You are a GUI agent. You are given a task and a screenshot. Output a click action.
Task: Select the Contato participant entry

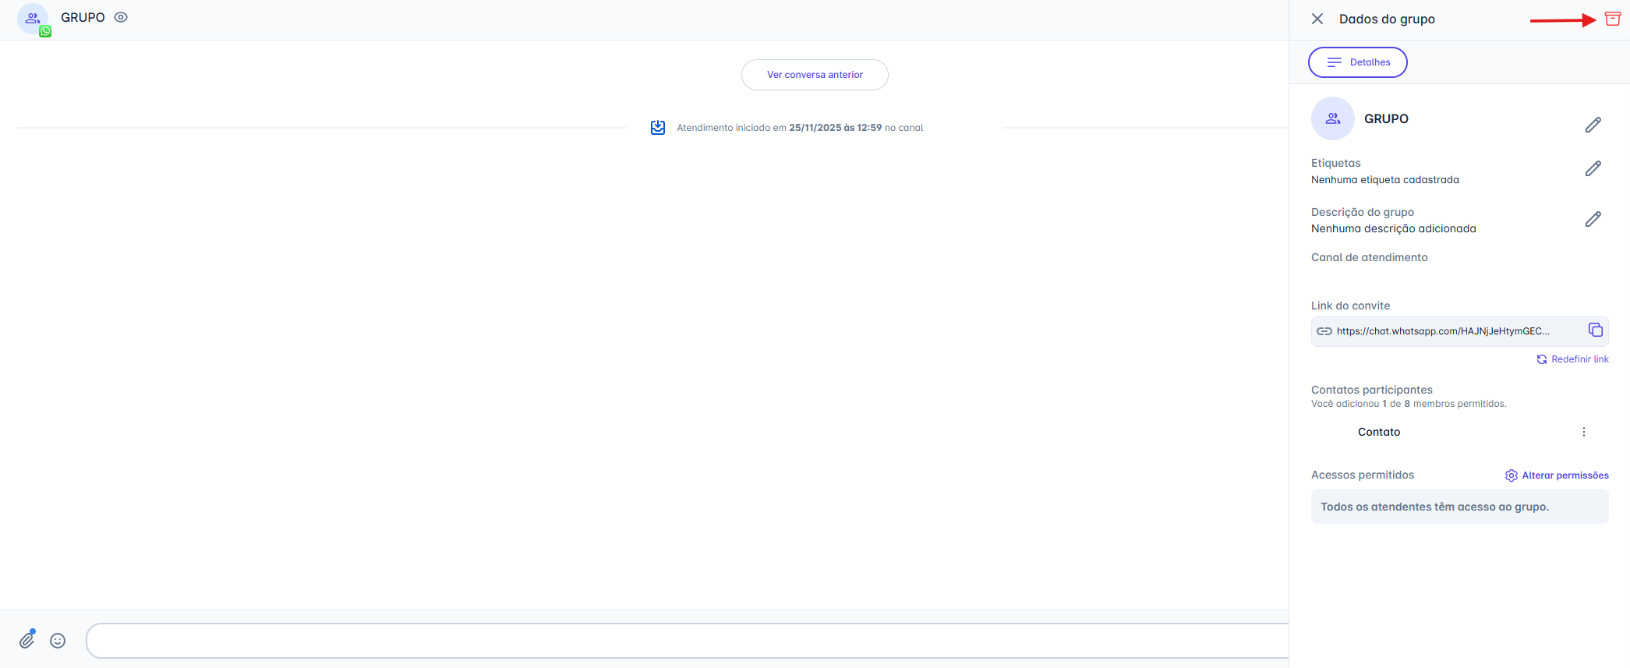[1378, 432]
